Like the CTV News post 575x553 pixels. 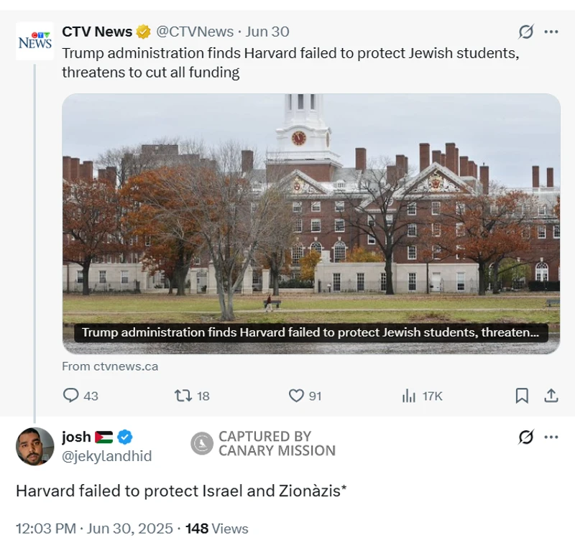pyautogui.click(x=296, y=396)
